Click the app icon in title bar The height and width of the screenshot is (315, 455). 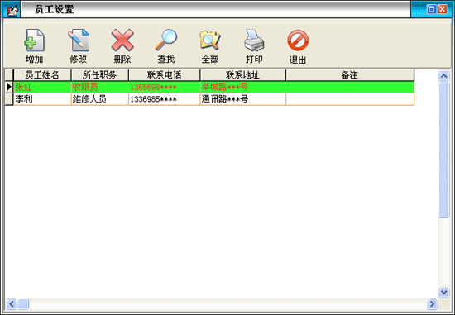click(12, 11)
